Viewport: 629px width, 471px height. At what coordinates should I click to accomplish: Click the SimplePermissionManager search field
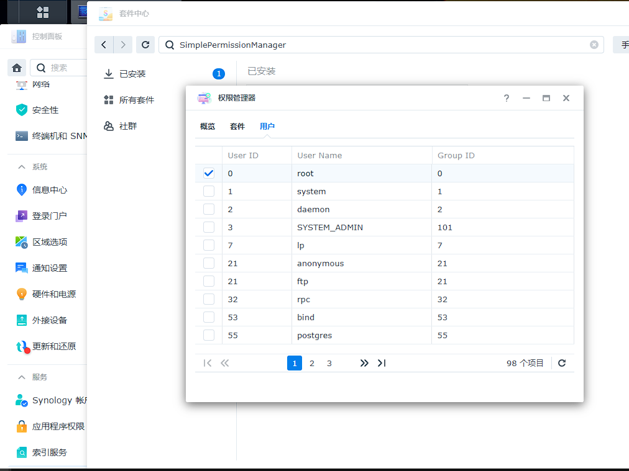pyautogui.click(x=373, y=45)
